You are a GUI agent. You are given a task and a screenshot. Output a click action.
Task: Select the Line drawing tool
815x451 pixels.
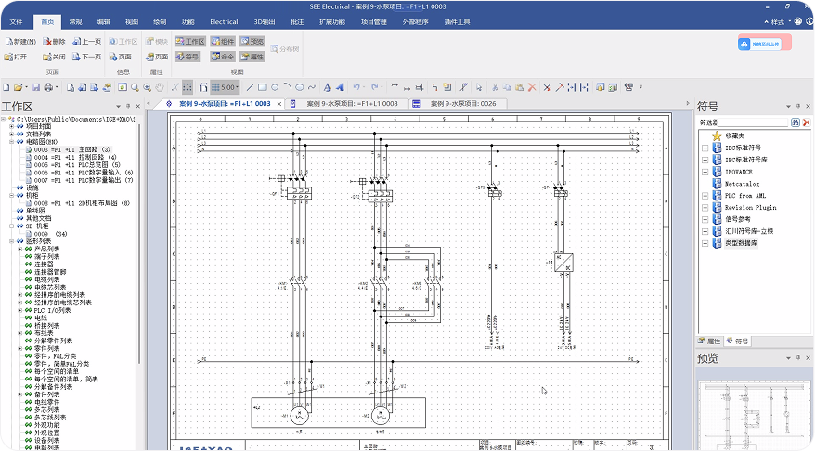tap(250, 87)
